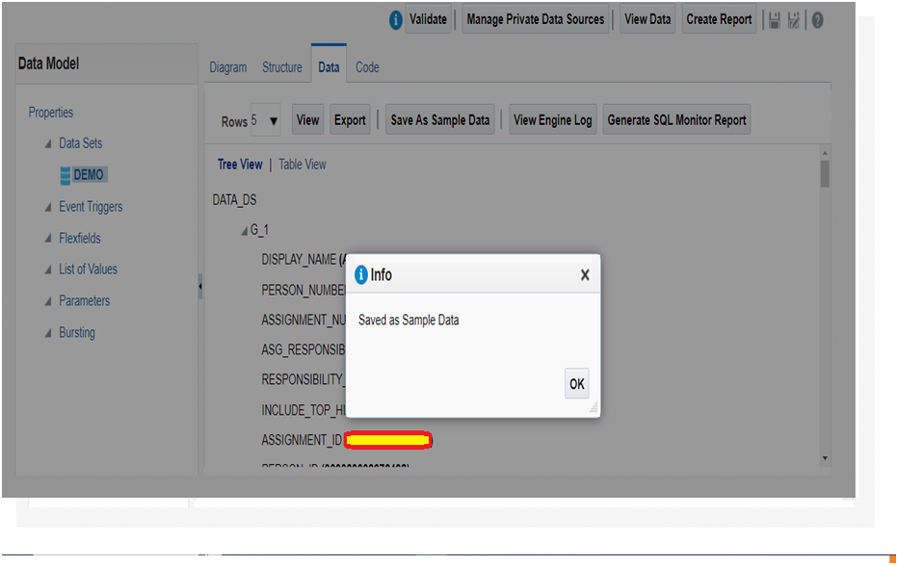Click OK to dismiss the Info dialog
This screenshot has width=898, height=565.
click(576, 383)
